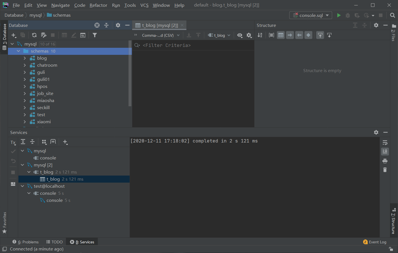The width and height of the screenshot is (398, 253).
Task: Expand the miaosha schema
Action: pos(25,100)
